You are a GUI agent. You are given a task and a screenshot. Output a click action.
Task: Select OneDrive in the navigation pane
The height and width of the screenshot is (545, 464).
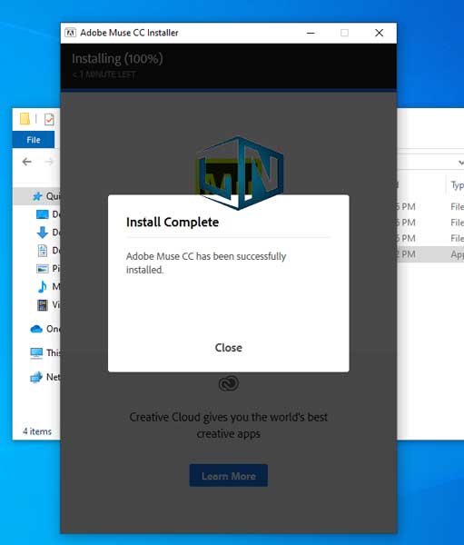44,329
